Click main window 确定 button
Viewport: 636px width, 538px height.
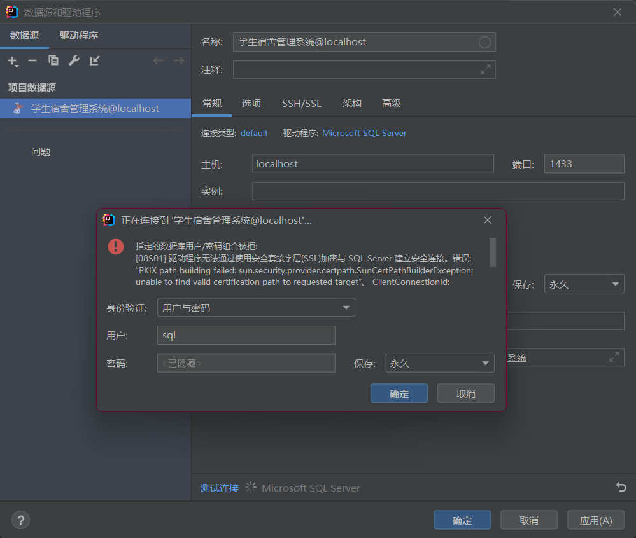tap(462, 520)
